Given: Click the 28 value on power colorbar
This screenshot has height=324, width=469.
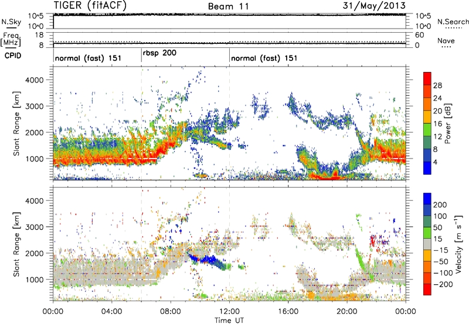Looking at the screenshot, I should tap(437, 85).
